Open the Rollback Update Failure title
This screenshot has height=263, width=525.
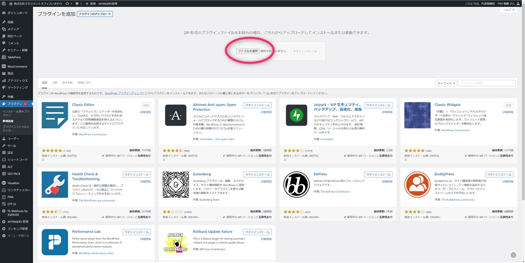[213, 232]
